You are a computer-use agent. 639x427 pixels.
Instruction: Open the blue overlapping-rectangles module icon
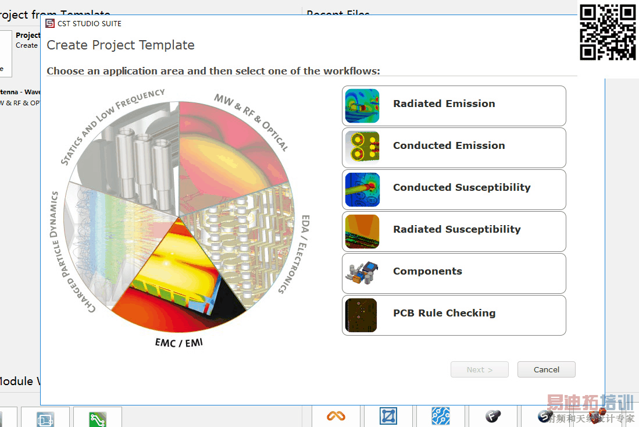45,419
